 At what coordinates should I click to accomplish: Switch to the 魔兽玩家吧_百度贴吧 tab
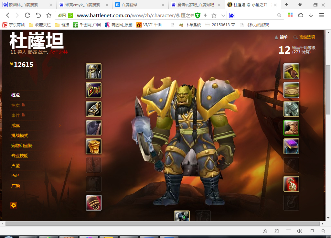click(196, 5)
